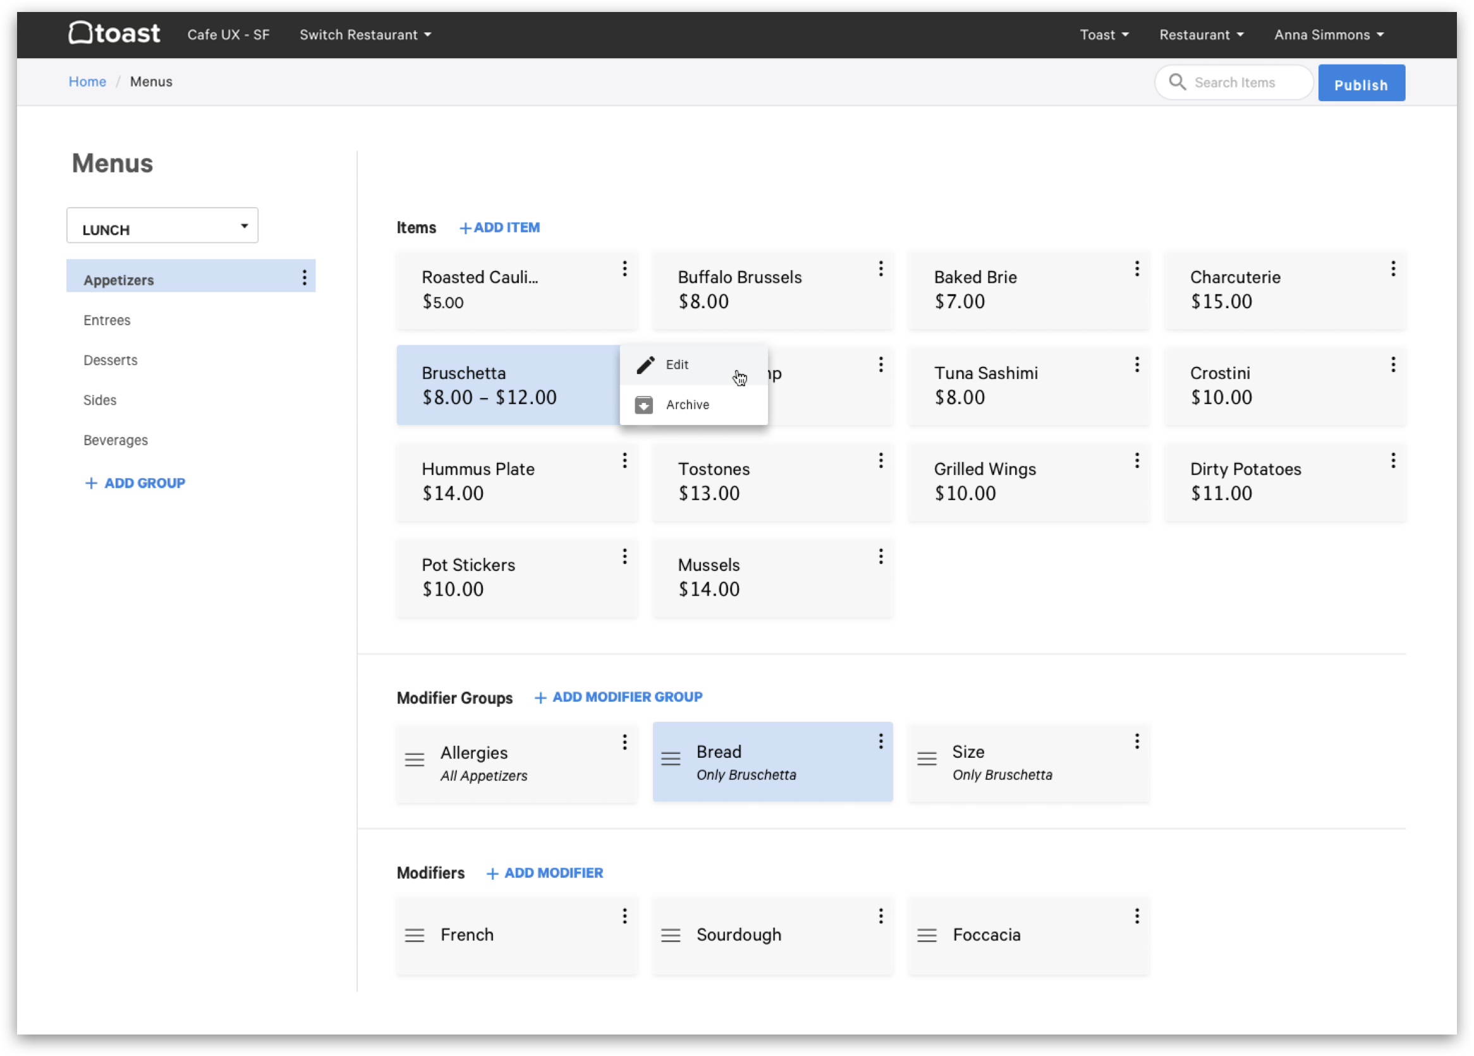This screenshot has width=1474, height=1056.
Task: Expand the LUNCH menu dropdown
Action: [162, 225]
